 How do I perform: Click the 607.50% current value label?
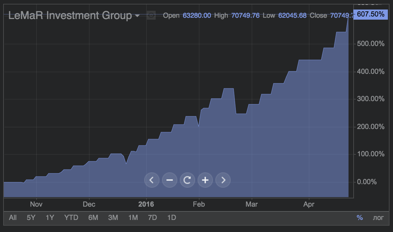(370, 14)
